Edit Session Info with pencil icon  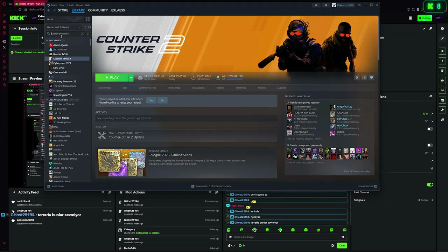click(x=424, y=29)
